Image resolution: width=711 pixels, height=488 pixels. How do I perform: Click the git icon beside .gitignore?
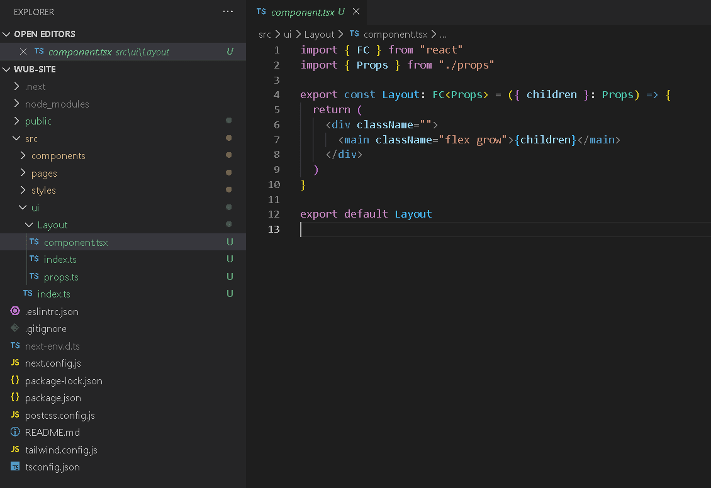tap(15, 328)
